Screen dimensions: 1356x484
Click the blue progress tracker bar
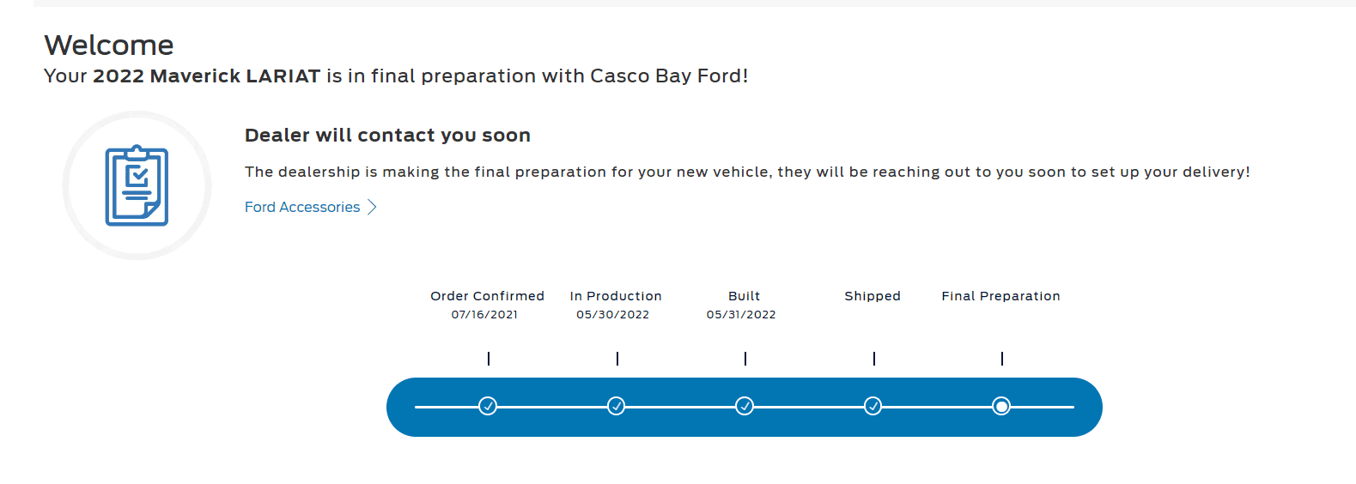click(x=745, y=407)
